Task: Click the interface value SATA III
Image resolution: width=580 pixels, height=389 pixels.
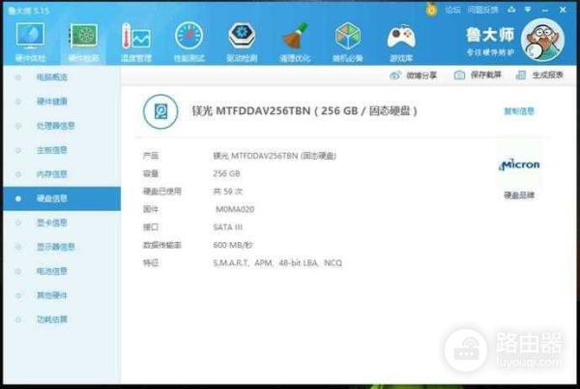Action: [x=227, y=227]
